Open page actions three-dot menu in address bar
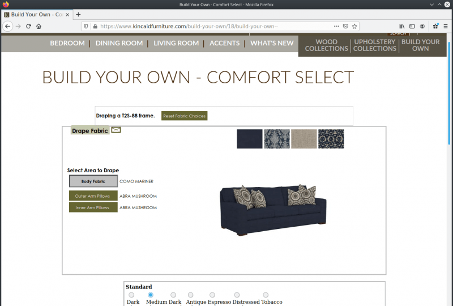Screen dimensions: 453x306 [x=336, y=26]
